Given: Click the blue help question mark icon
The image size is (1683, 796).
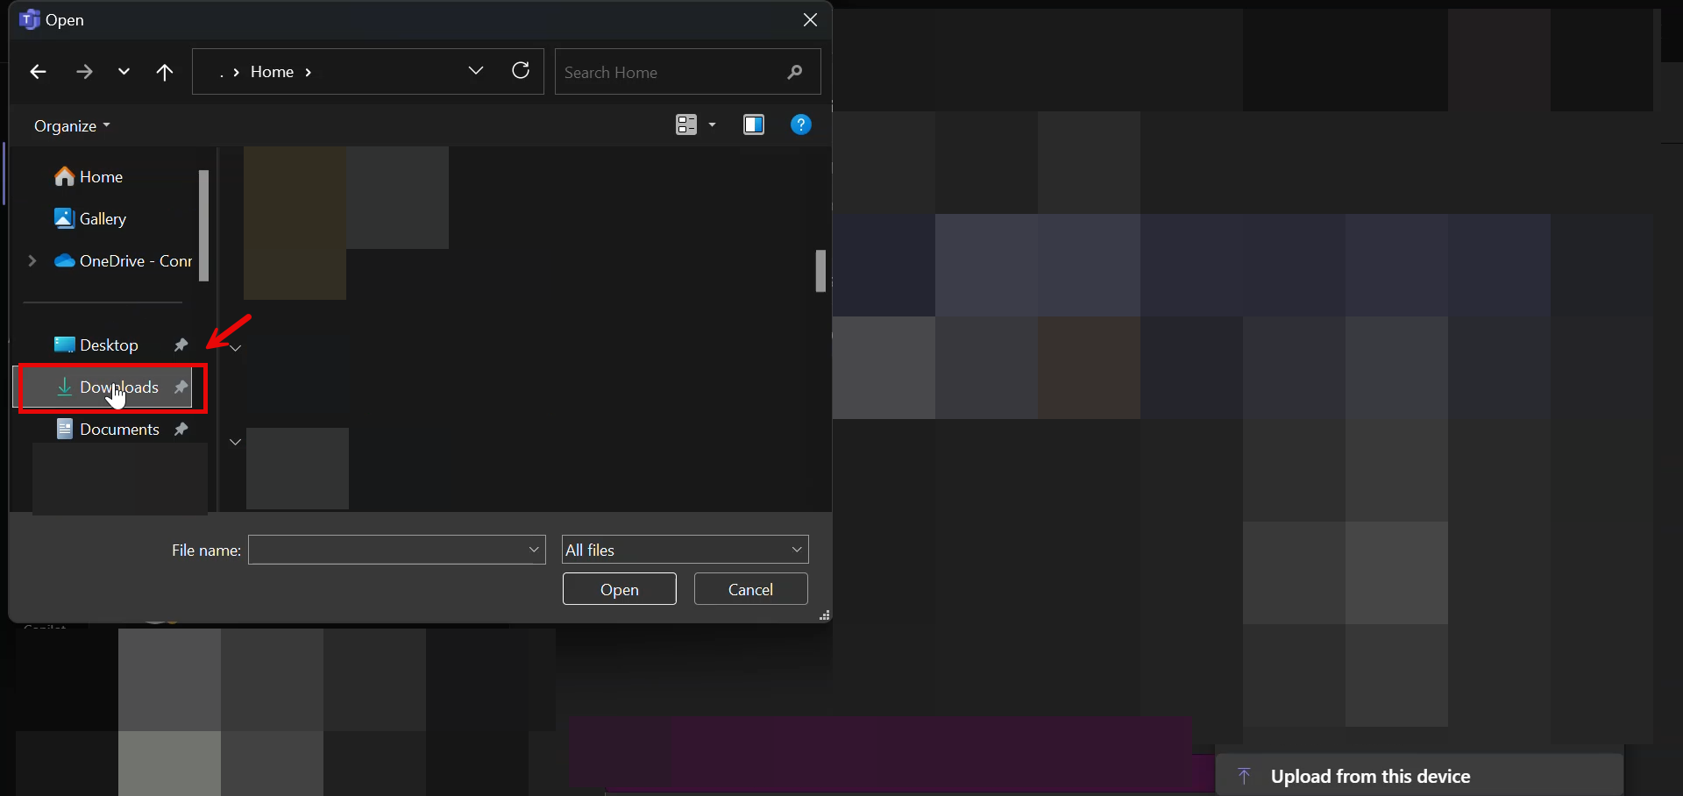Looking at the screenshot, I should (801, 124).
